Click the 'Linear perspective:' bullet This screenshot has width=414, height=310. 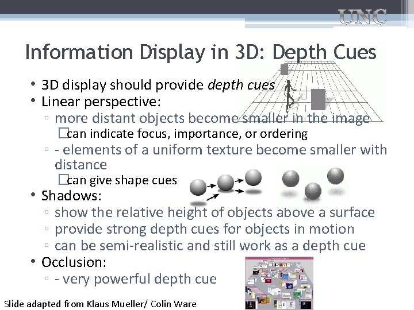click(101, 102)
